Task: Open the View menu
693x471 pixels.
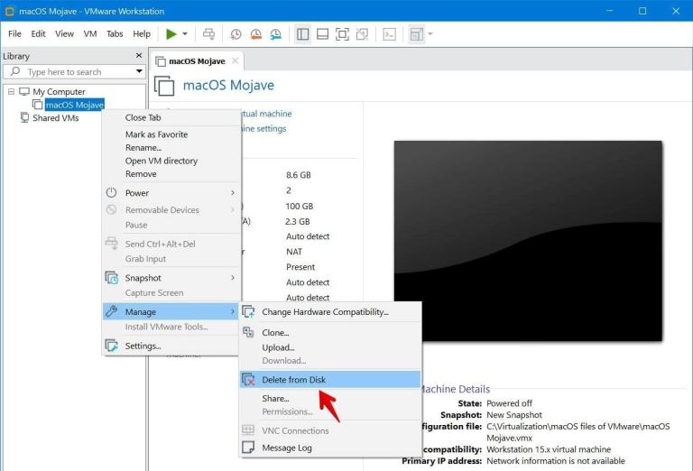Action: click(x=65, y=34)
